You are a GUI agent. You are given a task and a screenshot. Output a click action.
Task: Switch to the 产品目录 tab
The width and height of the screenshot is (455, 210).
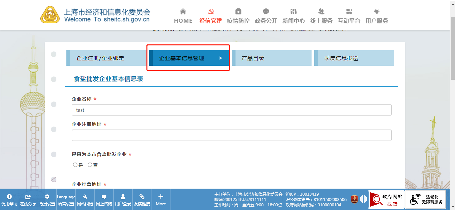pyautogui.click(x=272, y=58)
